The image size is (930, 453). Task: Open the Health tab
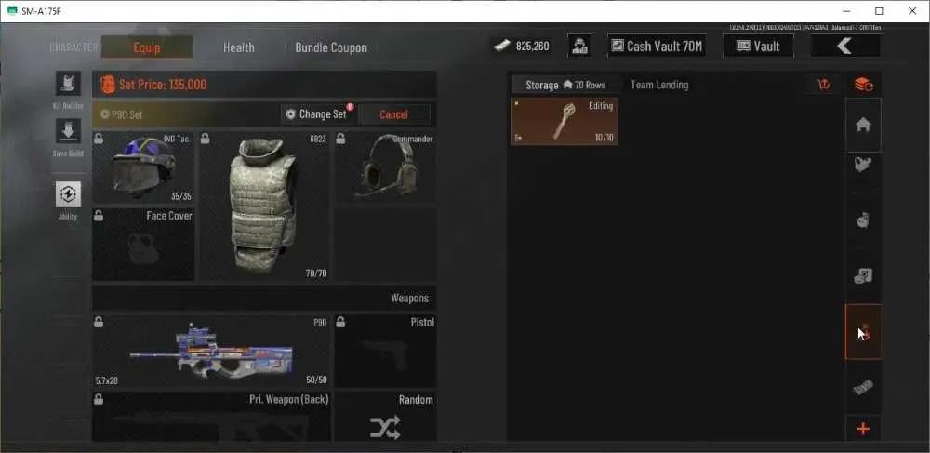pyautogui.click(x=238, y=47)
